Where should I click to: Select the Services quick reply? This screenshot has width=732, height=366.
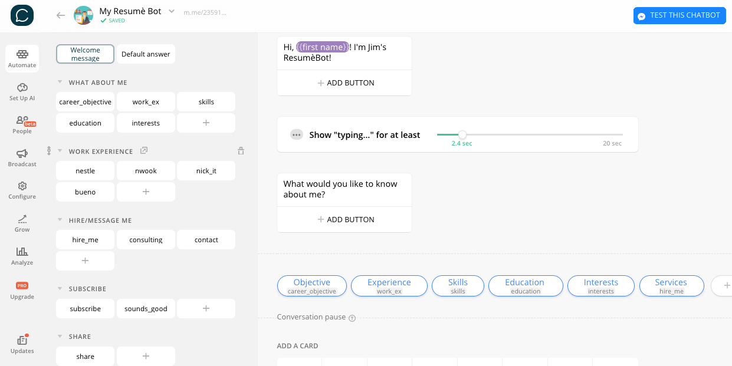pos(671,286)
